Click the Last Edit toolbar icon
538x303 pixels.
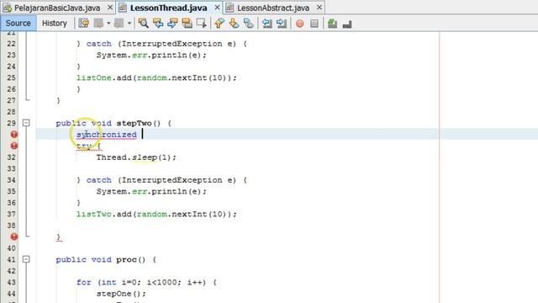tap(84, 24)
